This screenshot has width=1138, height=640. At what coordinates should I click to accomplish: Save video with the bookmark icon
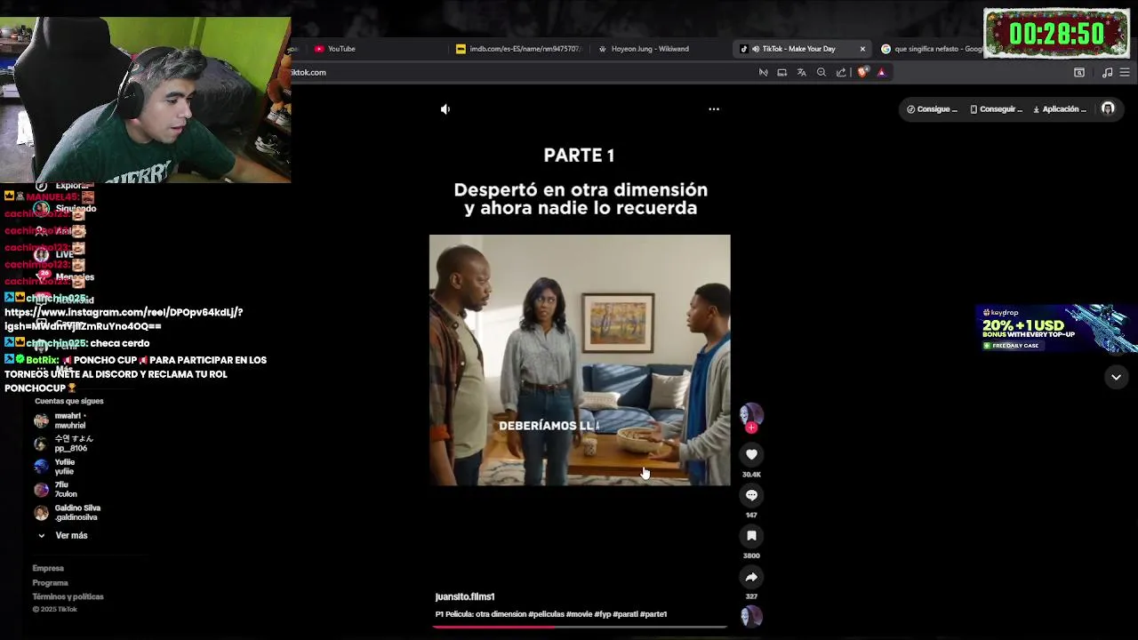coord(751,536)
